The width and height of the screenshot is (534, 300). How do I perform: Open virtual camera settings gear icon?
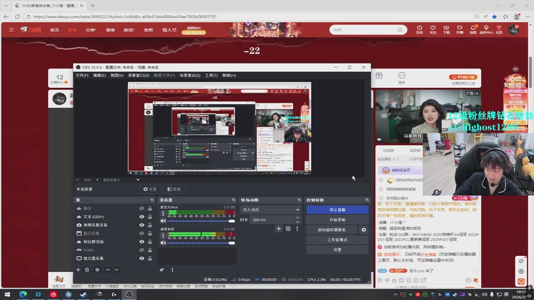[x=364, y=230]
